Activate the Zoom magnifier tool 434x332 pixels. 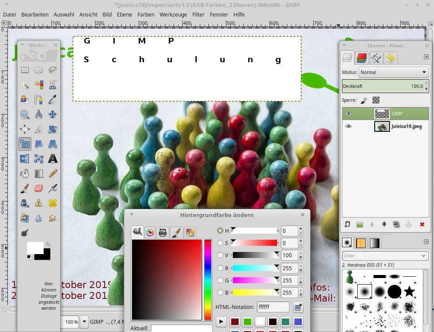point(25,114)
